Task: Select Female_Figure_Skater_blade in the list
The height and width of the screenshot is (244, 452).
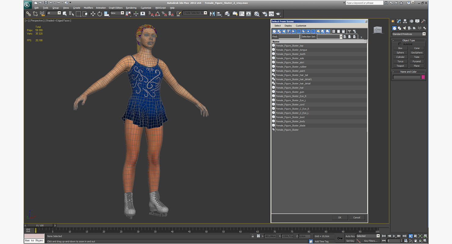Action: pyautogui.click(x=319, y=126)
